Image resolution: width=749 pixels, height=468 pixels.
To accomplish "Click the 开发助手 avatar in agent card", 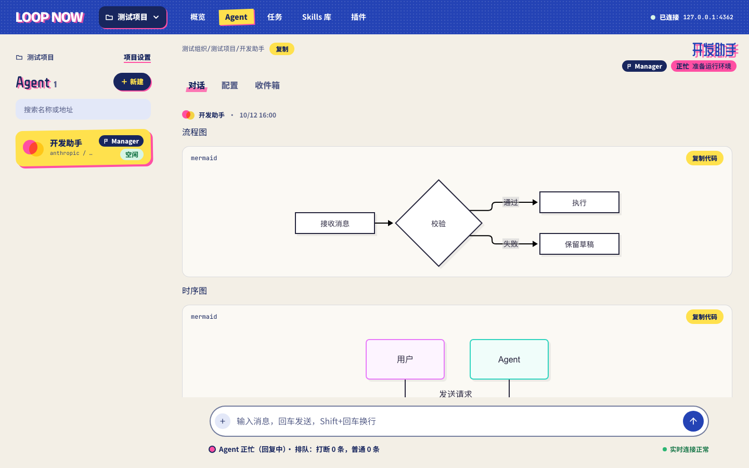I will pos(33,148).
